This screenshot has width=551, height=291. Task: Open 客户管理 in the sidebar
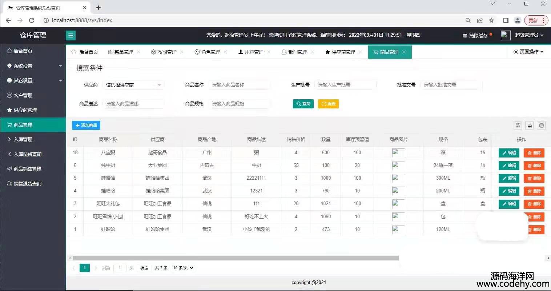point(33,95)
